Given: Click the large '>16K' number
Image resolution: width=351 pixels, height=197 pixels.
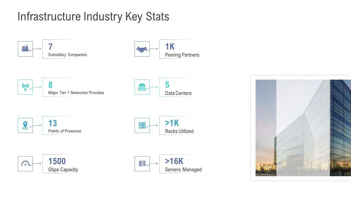Looking at the screenshot, I should pyautogui.click(x=174, y=161).
